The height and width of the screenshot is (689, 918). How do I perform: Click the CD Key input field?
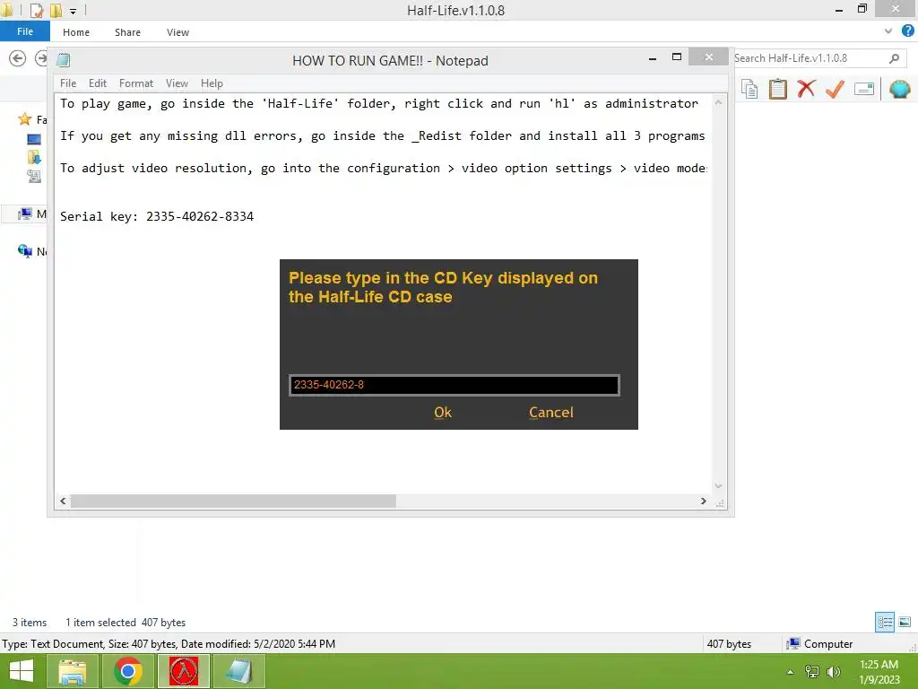coord(455,385)
